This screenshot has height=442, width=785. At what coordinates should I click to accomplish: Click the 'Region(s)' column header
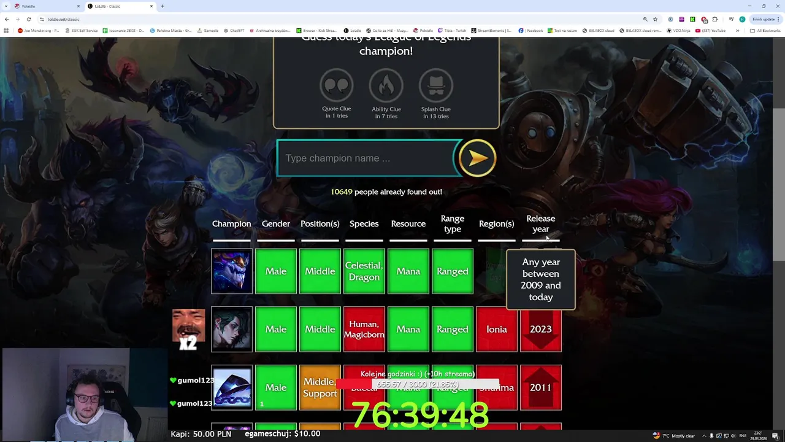coord(496,223)
